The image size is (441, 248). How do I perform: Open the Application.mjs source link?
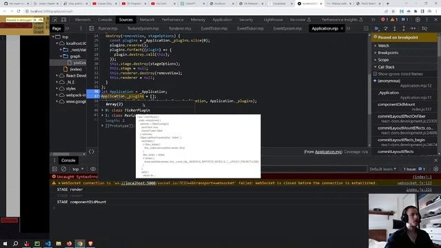click(328, 152)
